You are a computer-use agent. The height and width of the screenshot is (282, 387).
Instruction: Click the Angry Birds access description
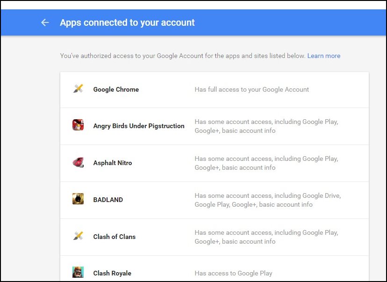coord(266,126)
